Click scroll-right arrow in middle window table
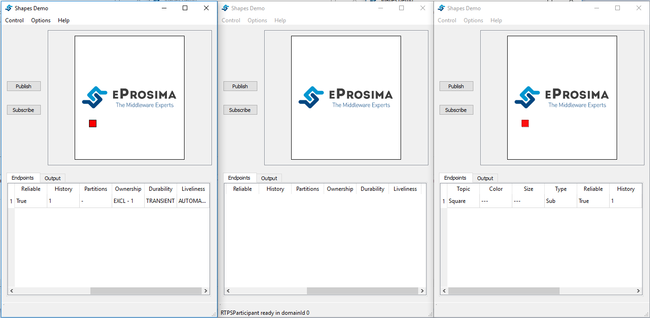The width and height of the screenshot is (650, 318). click(x=422, y=291)
